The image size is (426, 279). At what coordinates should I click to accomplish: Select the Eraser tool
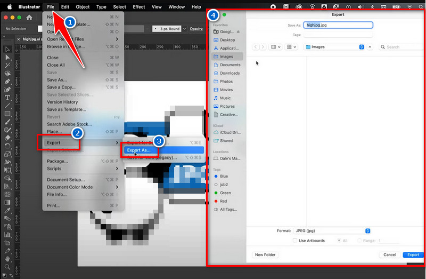tap(7, 138)
